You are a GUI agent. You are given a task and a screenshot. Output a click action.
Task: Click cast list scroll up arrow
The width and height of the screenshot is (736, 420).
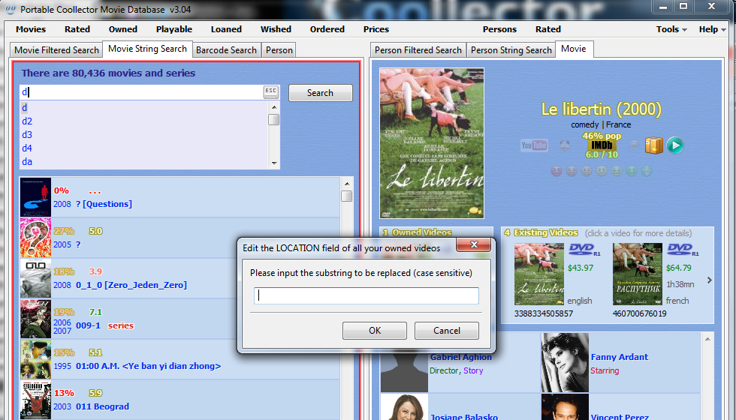tap(707, 339)
